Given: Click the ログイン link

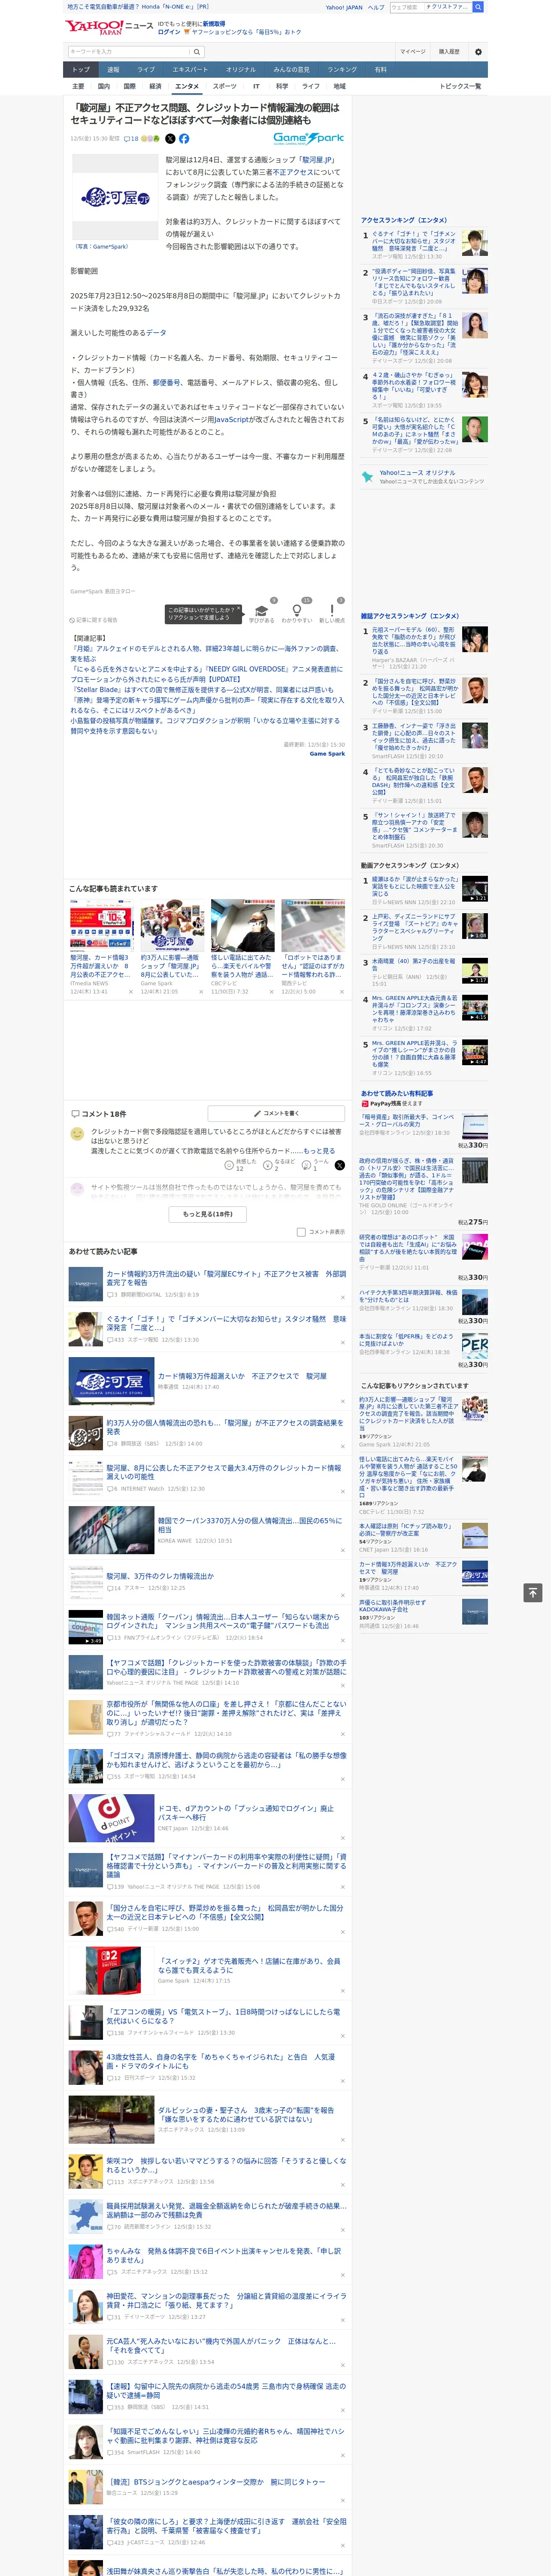Looking at the screenshot, I should [169, 32].
